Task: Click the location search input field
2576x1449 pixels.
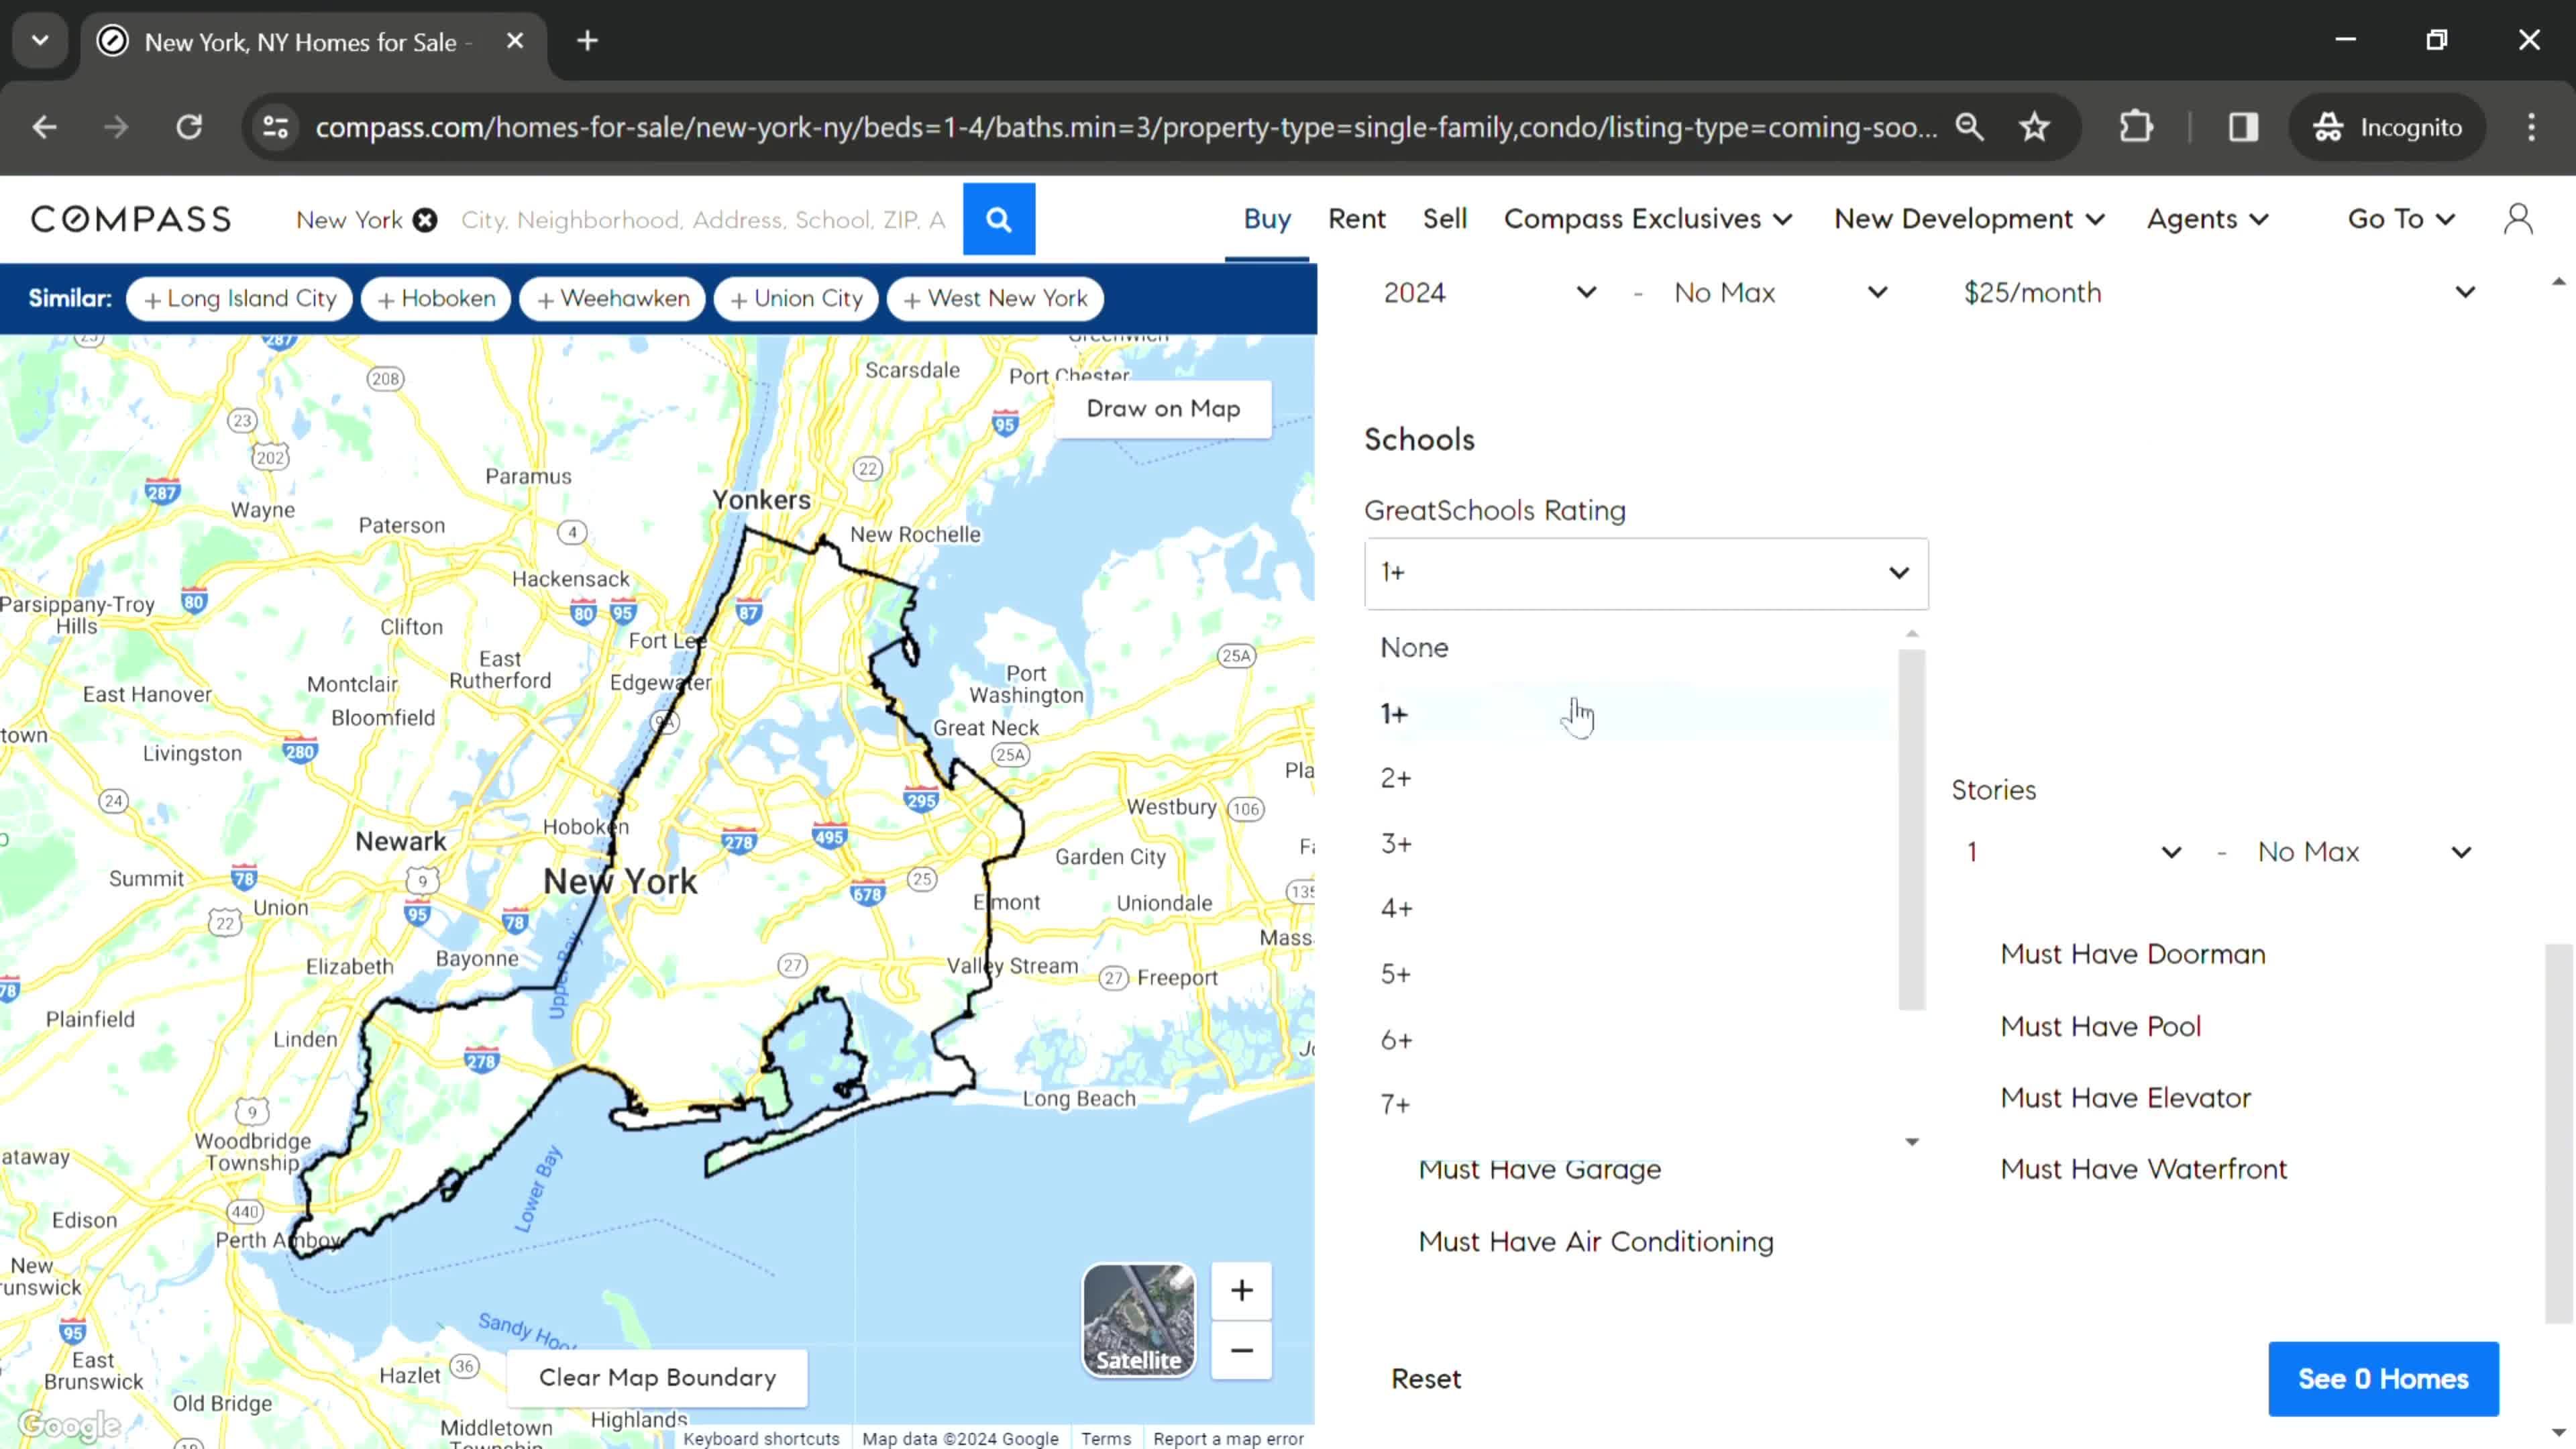Action: (703, 220)
